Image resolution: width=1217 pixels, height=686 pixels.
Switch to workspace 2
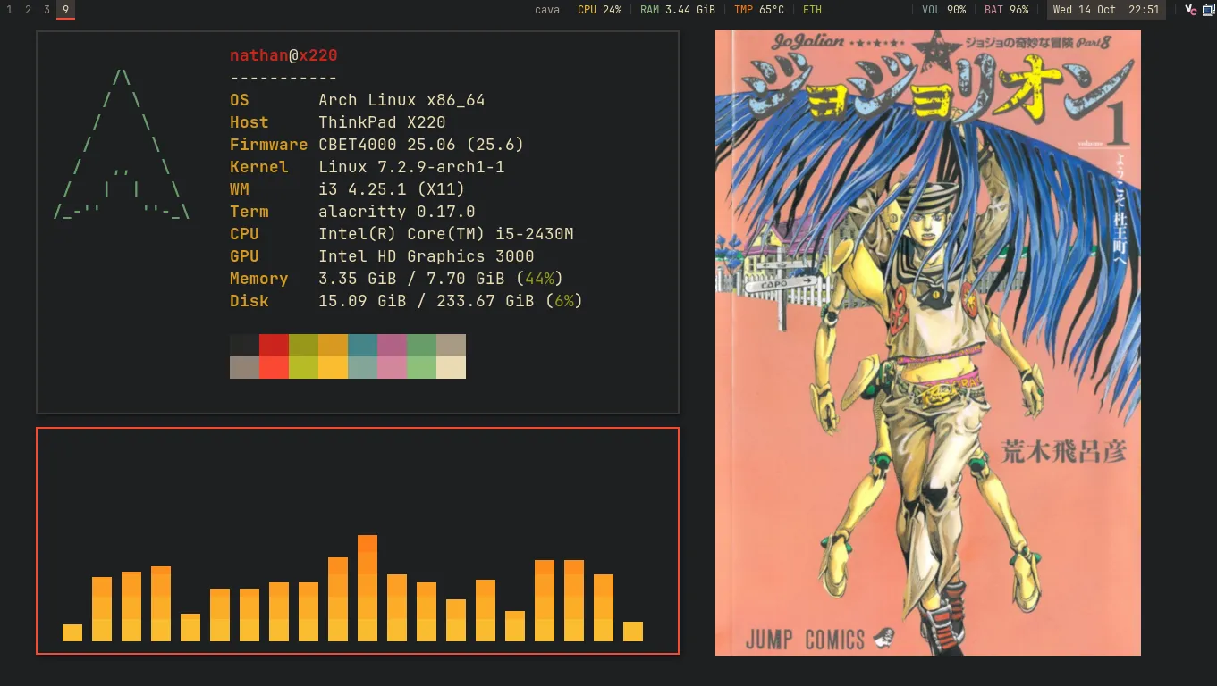coord(28,10)
